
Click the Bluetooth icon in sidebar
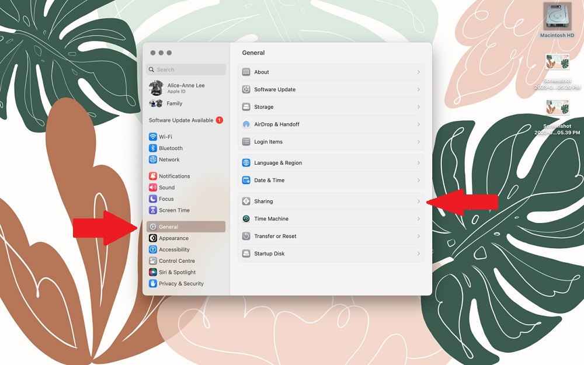point(152,148)
